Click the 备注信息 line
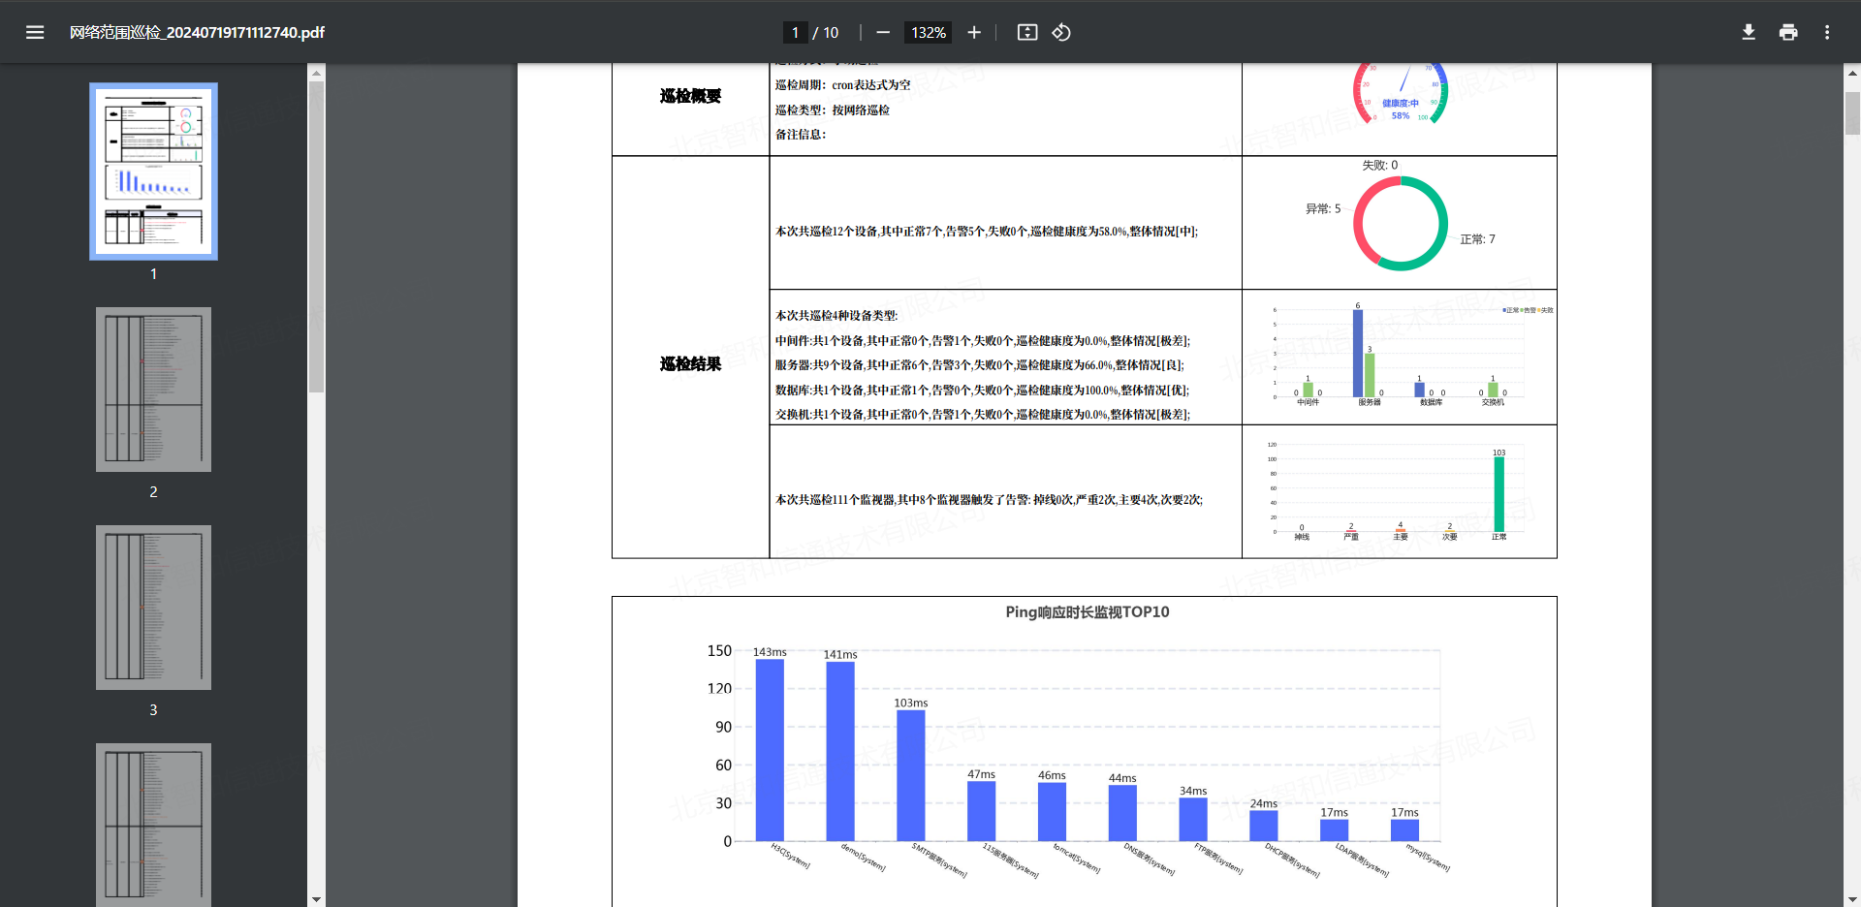The image size is (1861, 907). (x=801, y=135)
